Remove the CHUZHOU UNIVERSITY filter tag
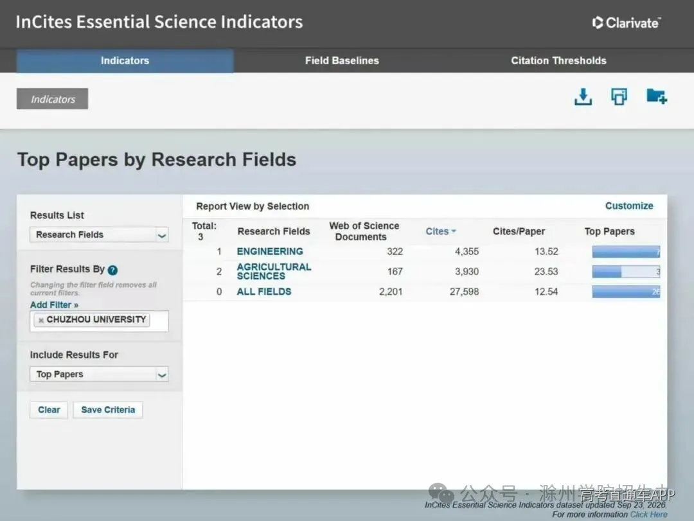This screenshot has width=694, height=521. (40, 320)
